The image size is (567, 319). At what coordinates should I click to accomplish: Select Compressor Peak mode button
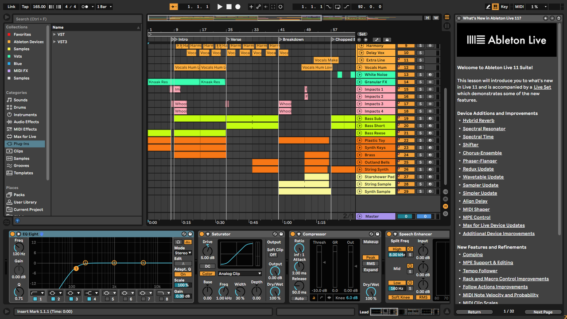371,257
